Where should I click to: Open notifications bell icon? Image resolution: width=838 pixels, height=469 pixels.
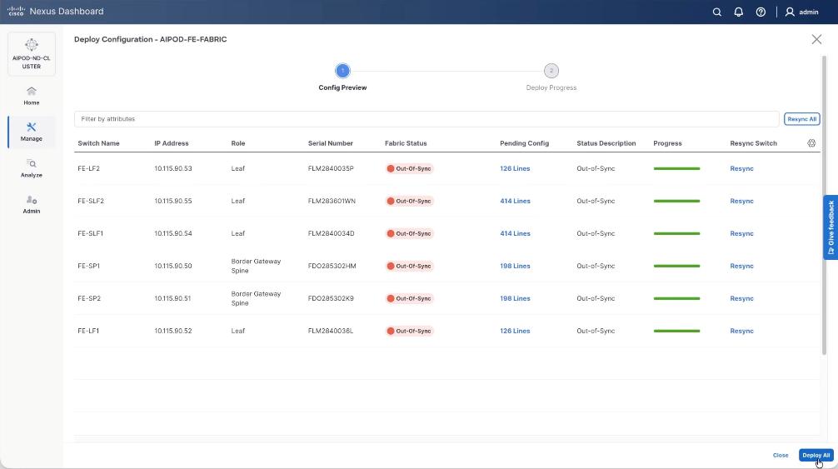739,12
